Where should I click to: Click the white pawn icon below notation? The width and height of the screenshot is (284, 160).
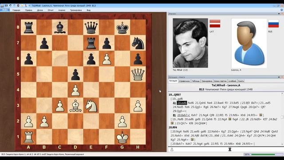tap(172, 149)
